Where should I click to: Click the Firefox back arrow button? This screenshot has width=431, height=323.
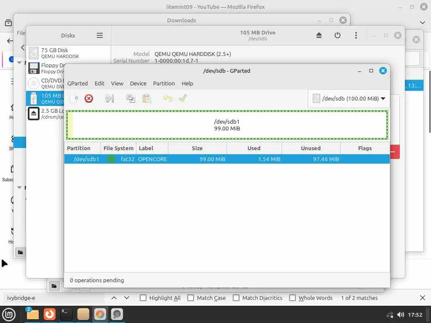(x=10, y=41)
